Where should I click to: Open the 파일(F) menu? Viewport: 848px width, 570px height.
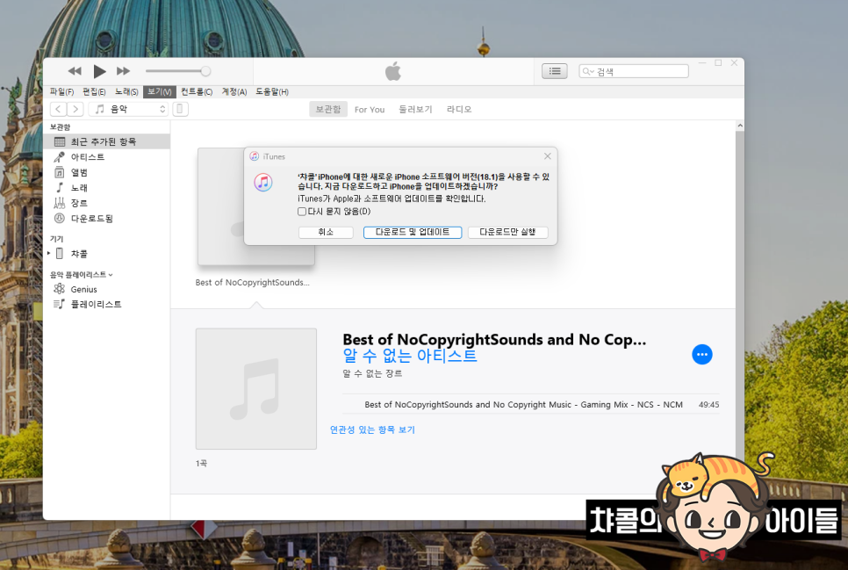pyautogui.click(x=61, y=92)
